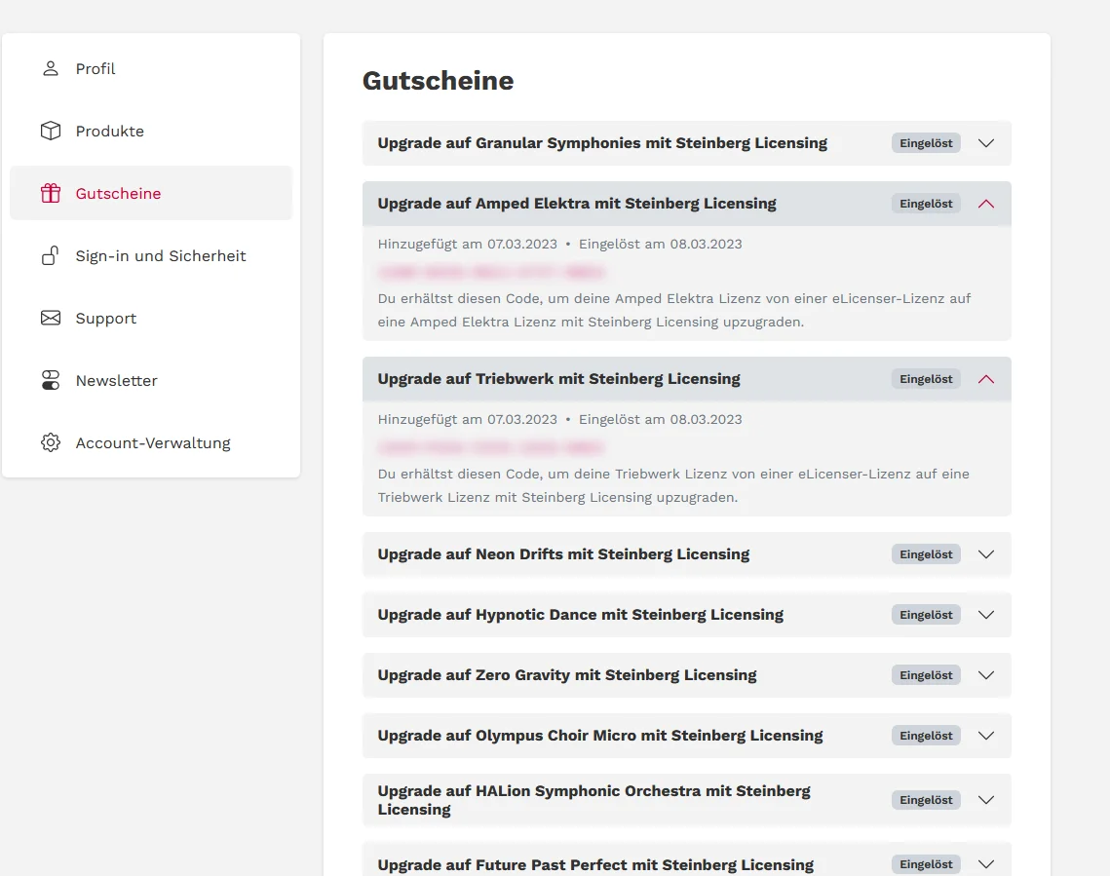Screen dimensions: 1110x876
Task: Navigate to Account-Verwaltung
Action: click(x=151, y=442)
